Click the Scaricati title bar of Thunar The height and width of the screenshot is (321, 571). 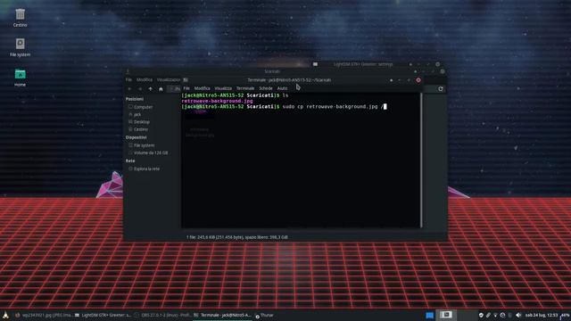pos(271,71)
